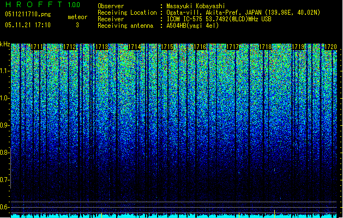Click the kHz axis unit label

tap(5, 44)
